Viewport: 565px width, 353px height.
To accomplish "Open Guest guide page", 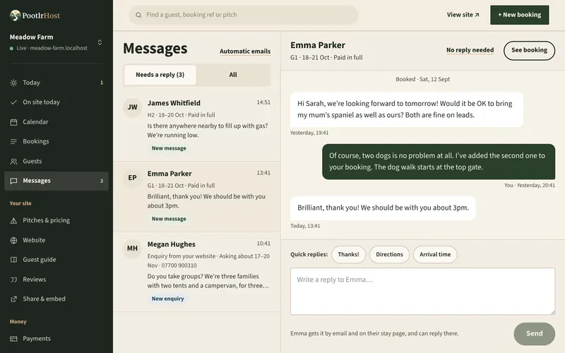I will 56,260.
